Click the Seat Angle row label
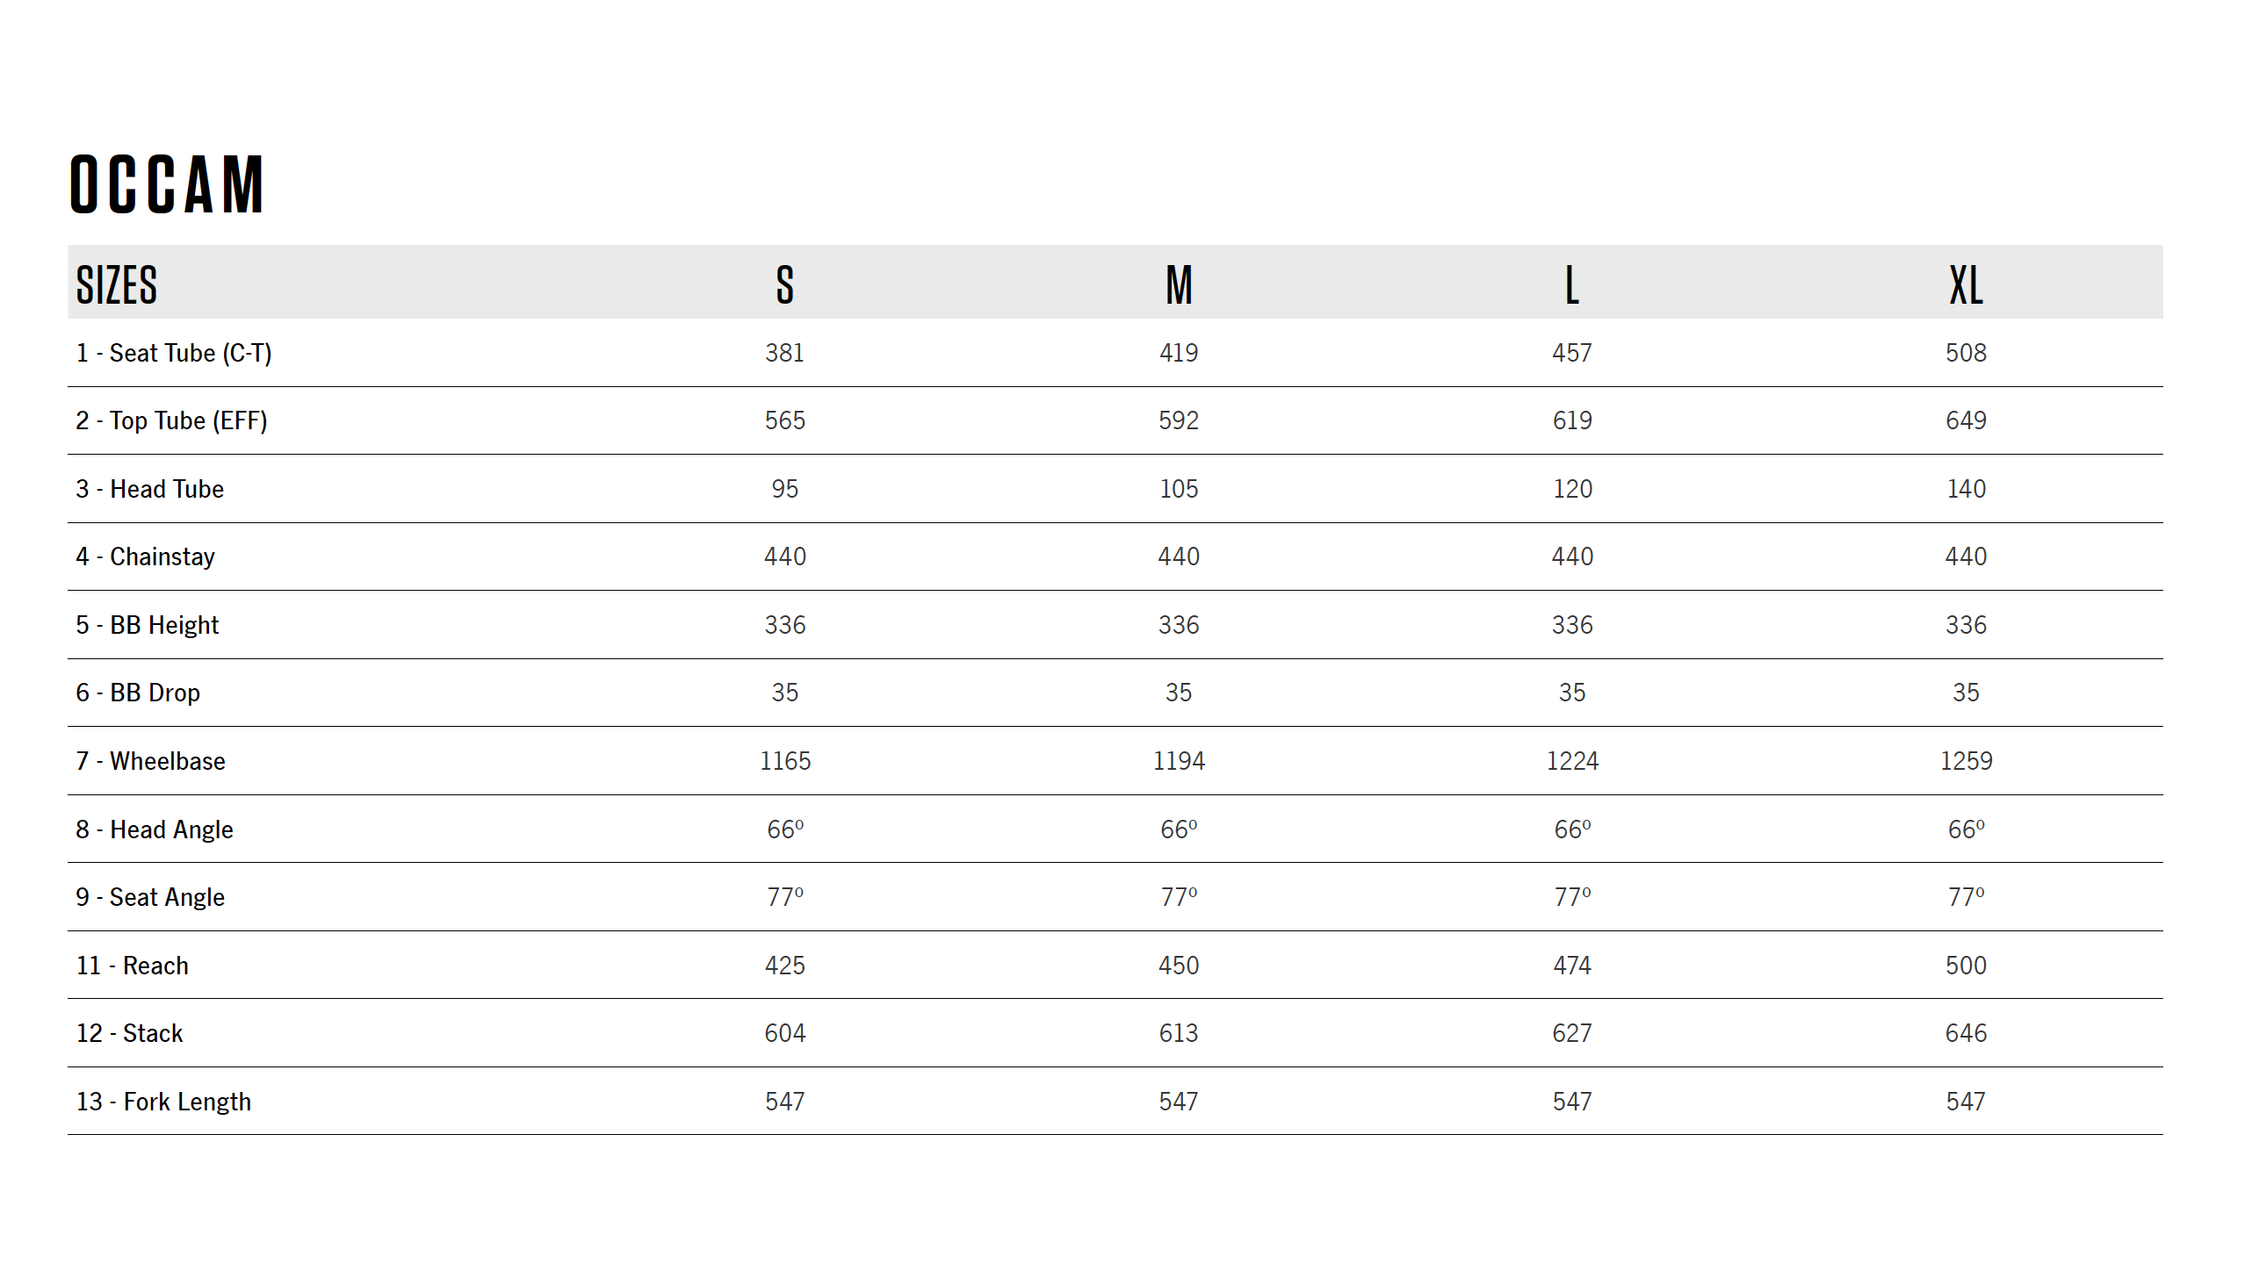 coord(150,897)
